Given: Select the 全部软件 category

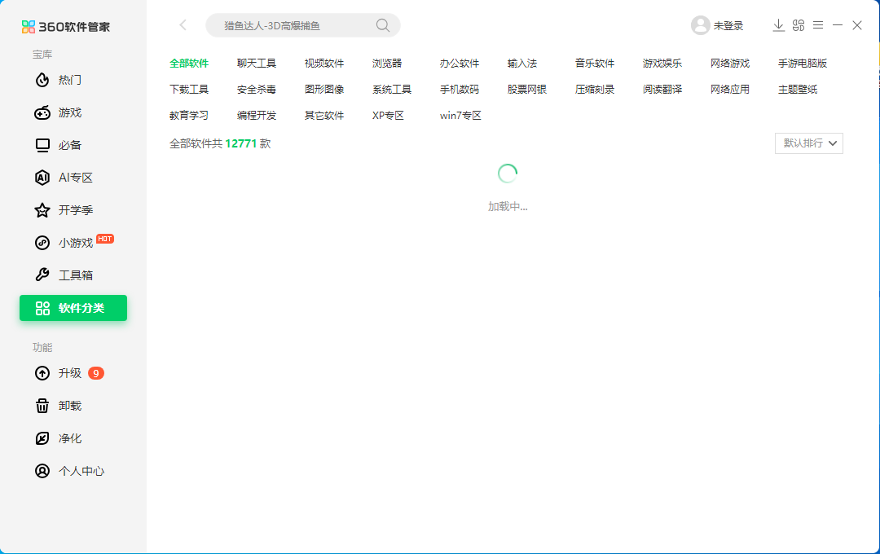Looking at the screenshot, I should tap(189, 64).
